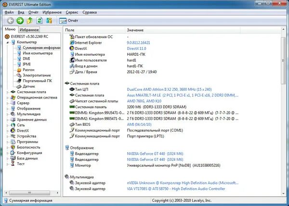Select the IPMI tree item
The image size is (289, 206).
click(x=26, y=64)
